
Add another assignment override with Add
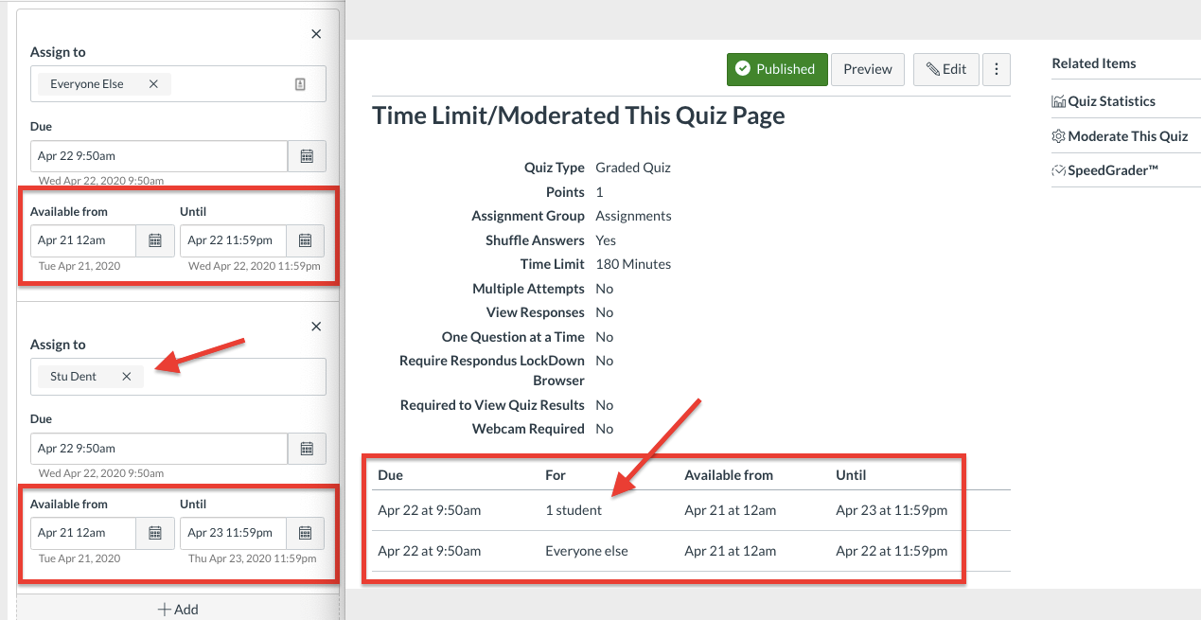(x=178, y=609)
